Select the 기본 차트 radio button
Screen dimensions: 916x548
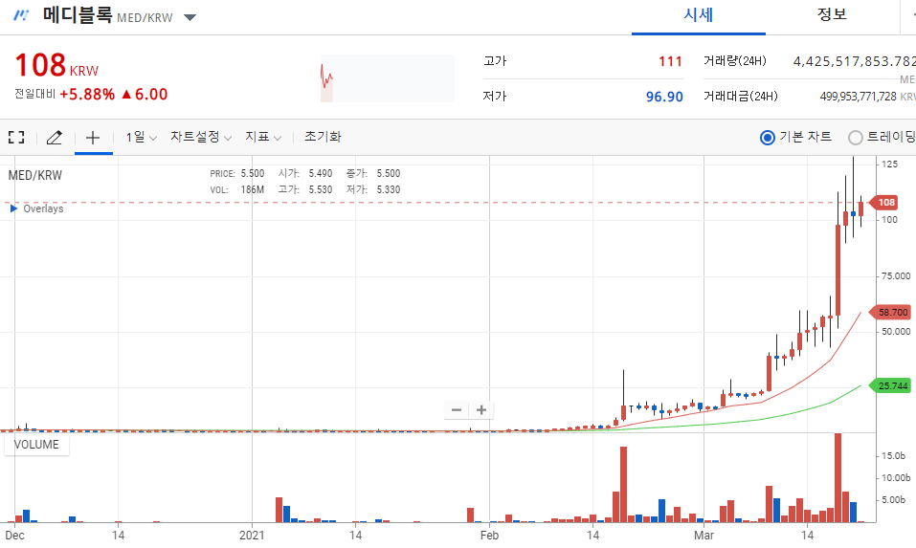tap(767, 138)
